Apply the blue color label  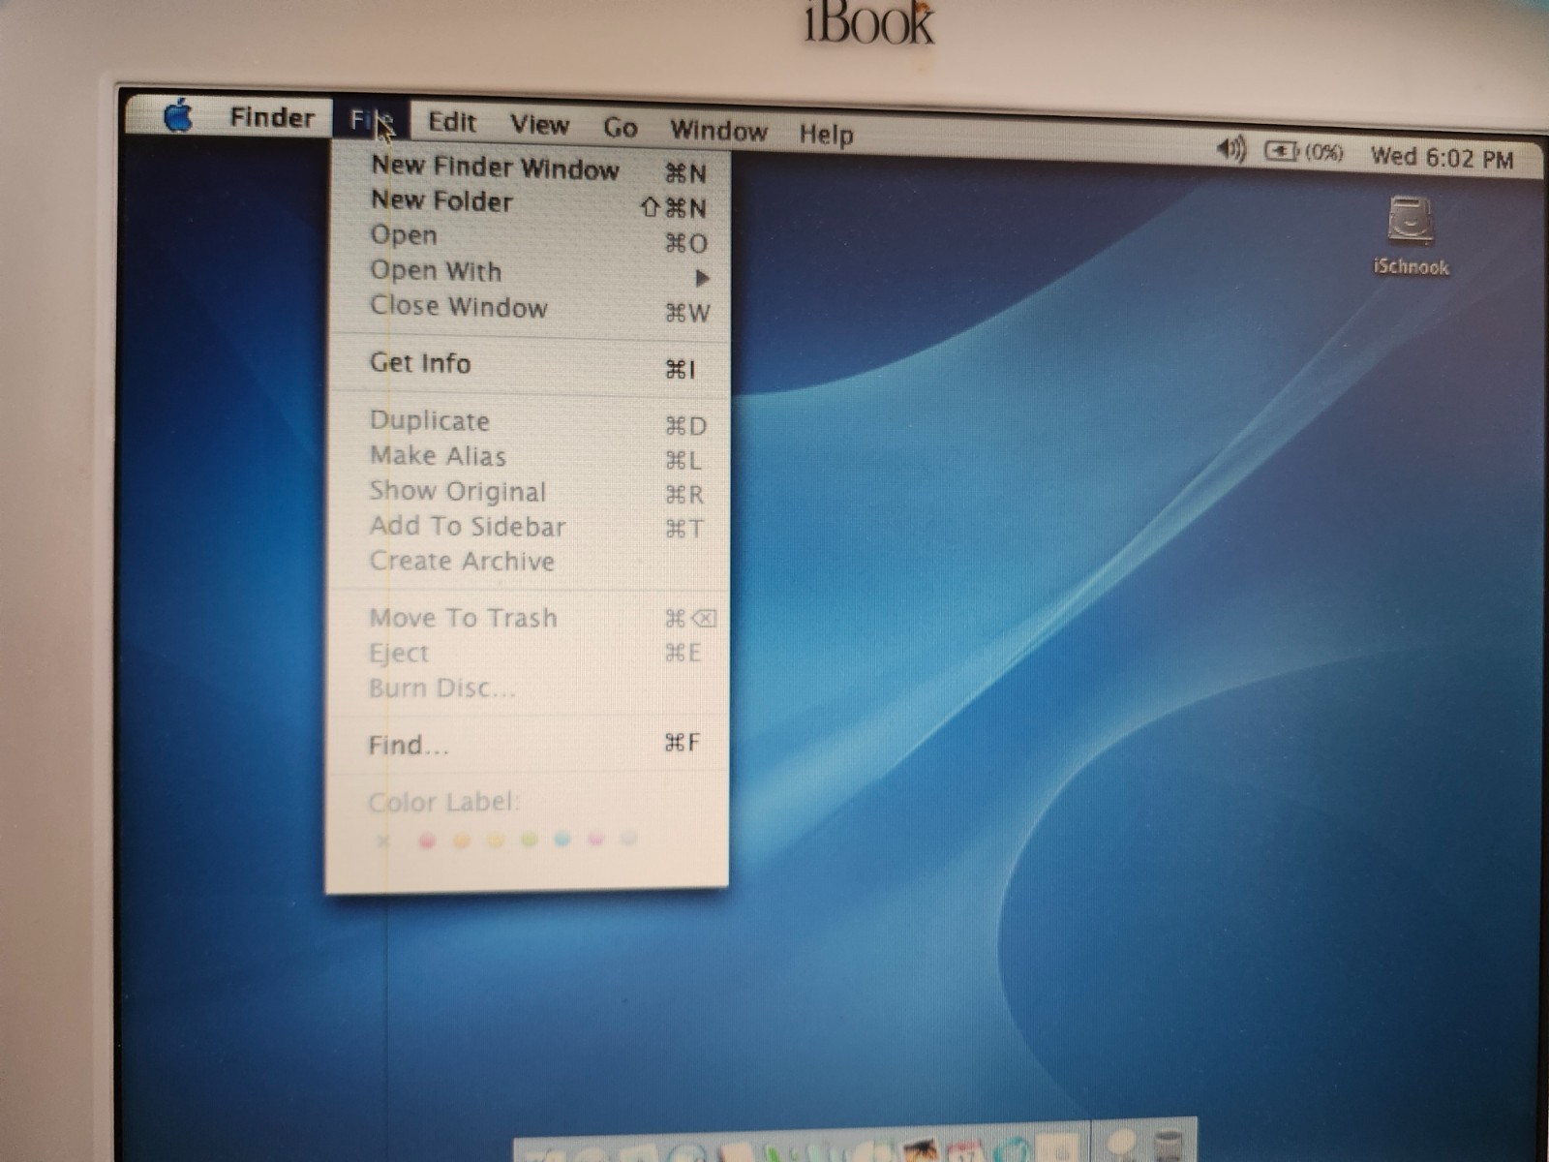[562, 840]
